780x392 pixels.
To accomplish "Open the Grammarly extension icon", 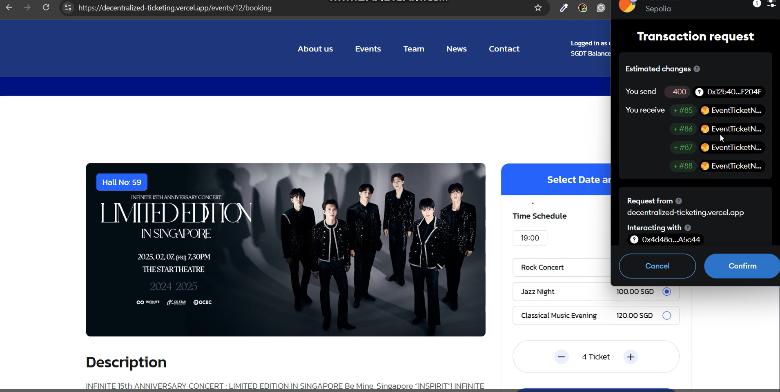I will 601,8.
